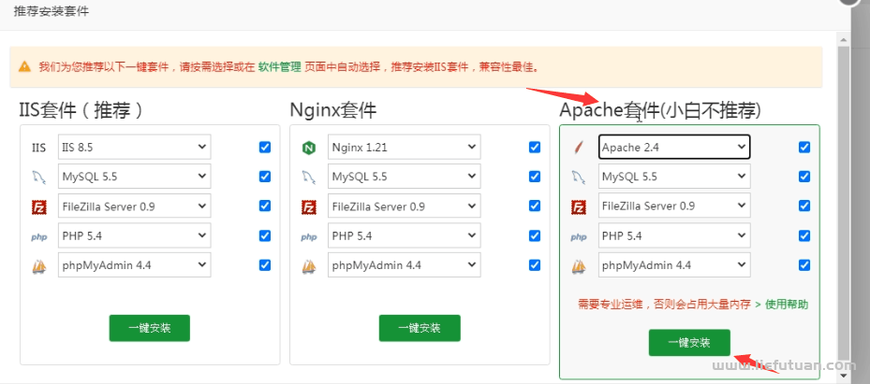The width and height of the screenshot is (870, 384).
Task: Click the phpMyAdmin sailboat icon in IIS suite
Action: pos(38,266)
